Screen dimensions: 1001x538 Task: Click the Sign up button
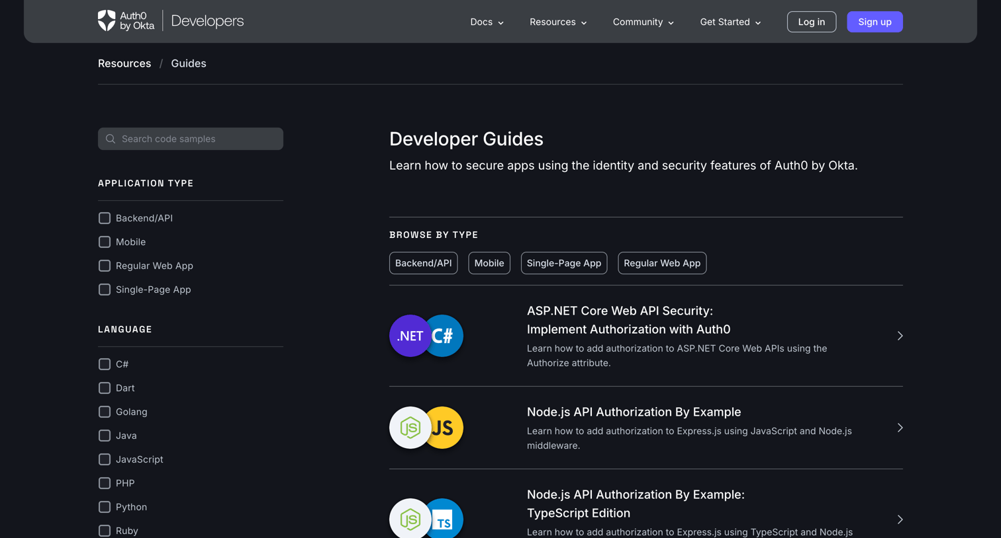tap(875, 22)
